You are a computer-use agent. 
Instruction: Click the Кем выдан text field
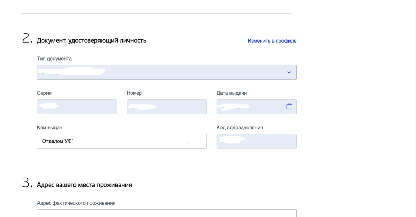122,141
